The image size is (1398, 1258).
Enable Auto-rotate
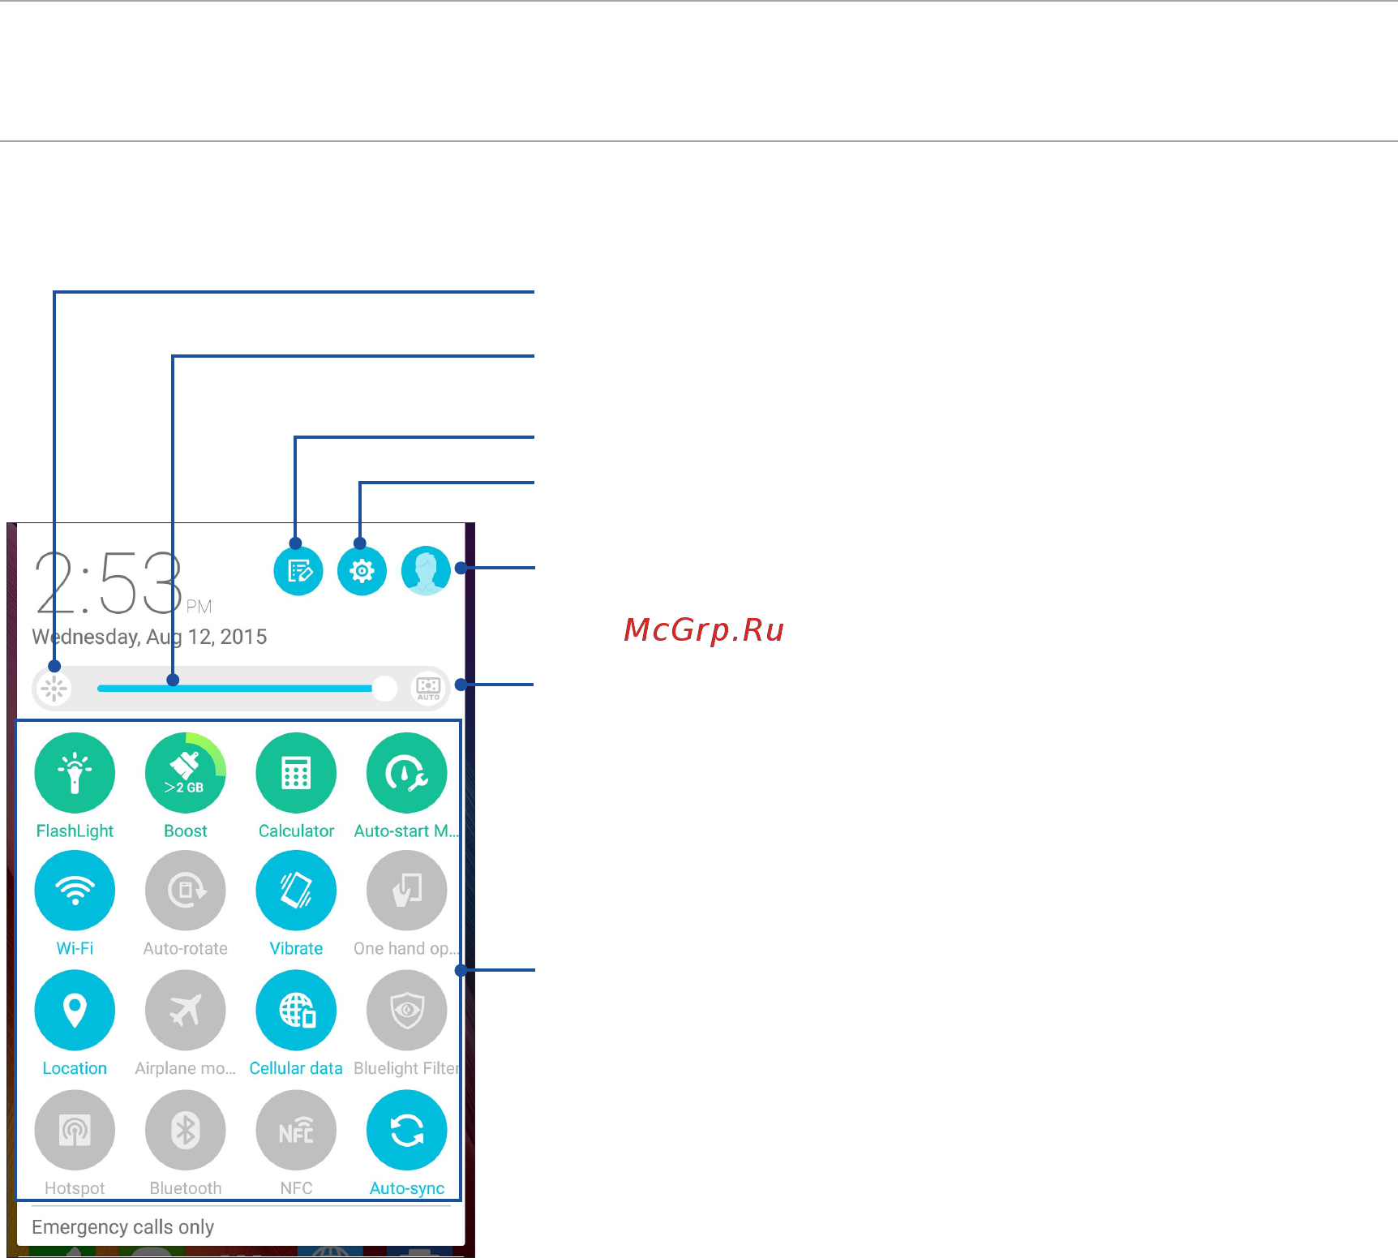(x=186, y=891)
